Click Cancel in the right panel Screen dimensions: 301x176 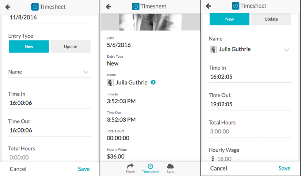pyautogui.click(x=218, y=168)
